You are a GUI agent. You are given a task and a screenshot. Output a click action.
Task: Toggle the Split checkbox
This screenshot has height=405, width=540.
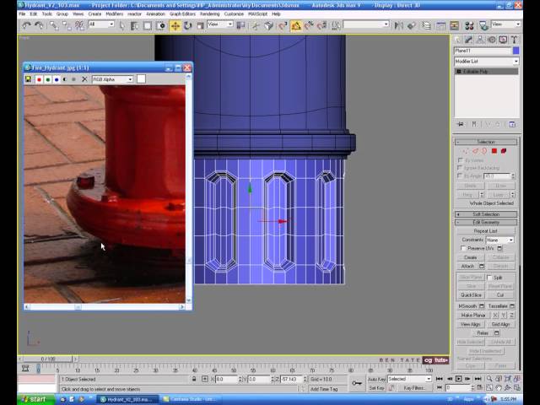(489, 278)
